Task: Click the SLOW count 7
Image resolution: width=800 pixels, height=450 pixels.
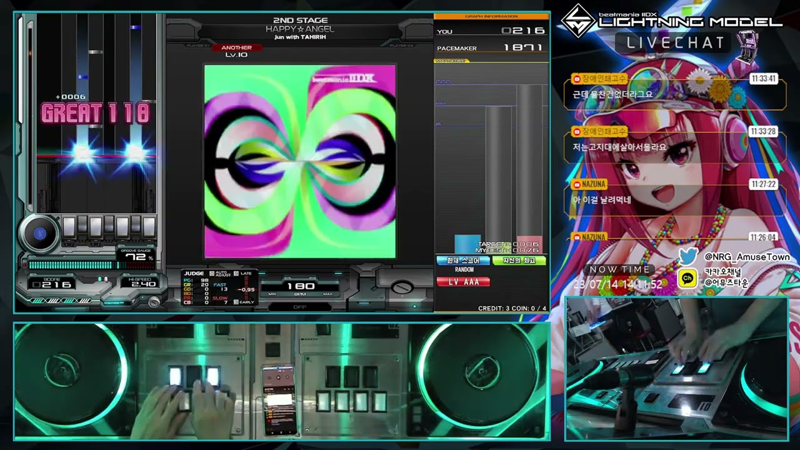Action: [226, 302]
